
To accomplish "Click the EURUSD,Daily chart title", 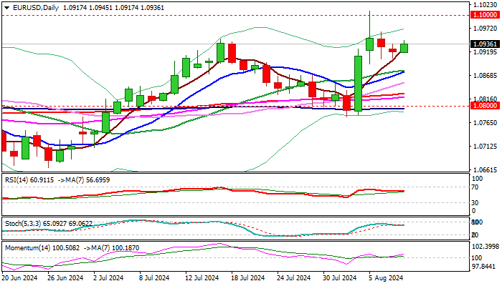I will point(33,7).
